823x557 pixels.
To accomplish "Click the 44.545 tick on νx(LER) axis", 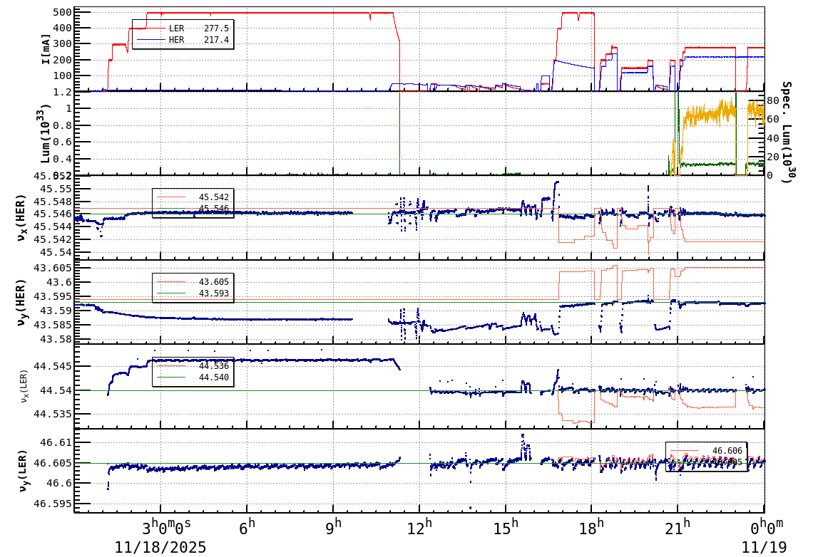I will [53, 365].
